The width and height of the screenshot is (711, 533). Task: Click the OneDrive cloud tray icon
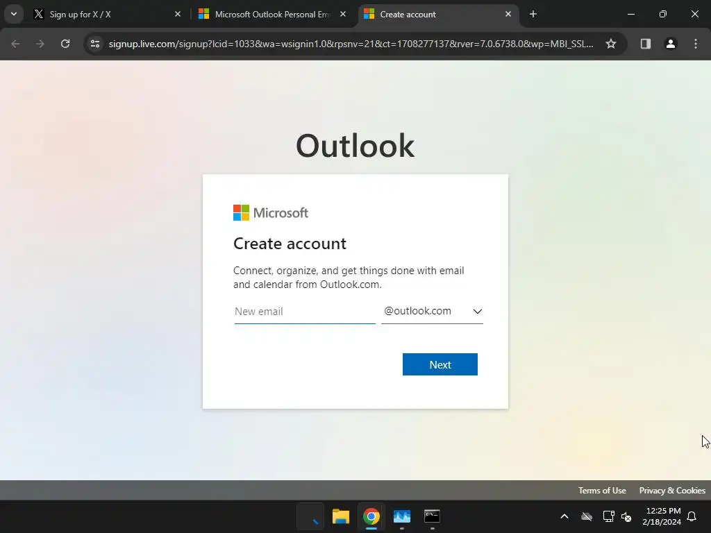(587, 516)
